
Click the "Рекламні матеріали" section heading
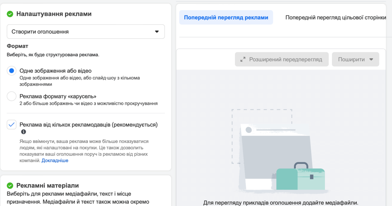(x=48, y=186)
